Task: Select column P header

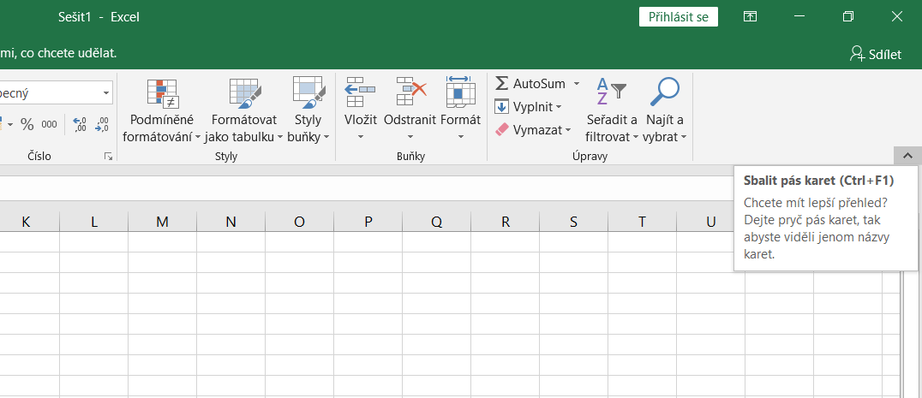Action: tap(368, 222)
